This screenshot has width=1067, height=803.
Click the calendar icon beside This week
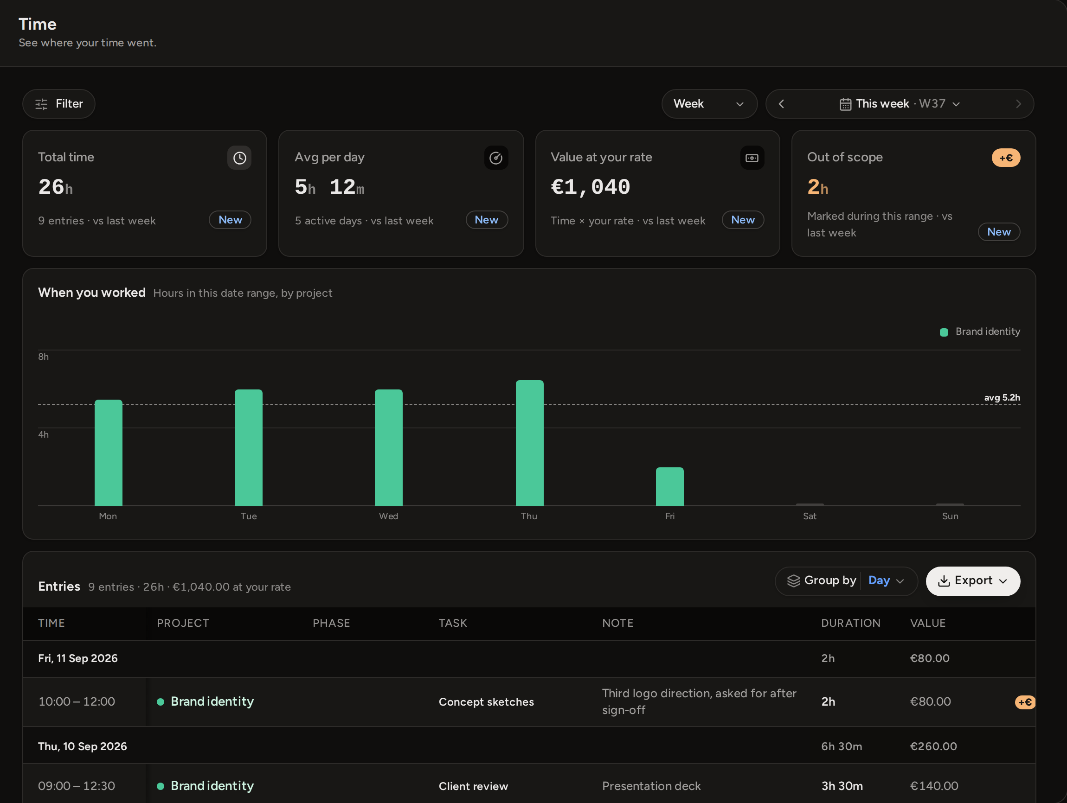pos(845,104)
